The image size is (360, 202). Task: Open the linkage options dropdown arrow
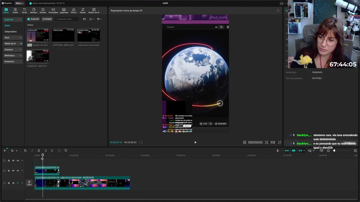[x=304, y=151]
